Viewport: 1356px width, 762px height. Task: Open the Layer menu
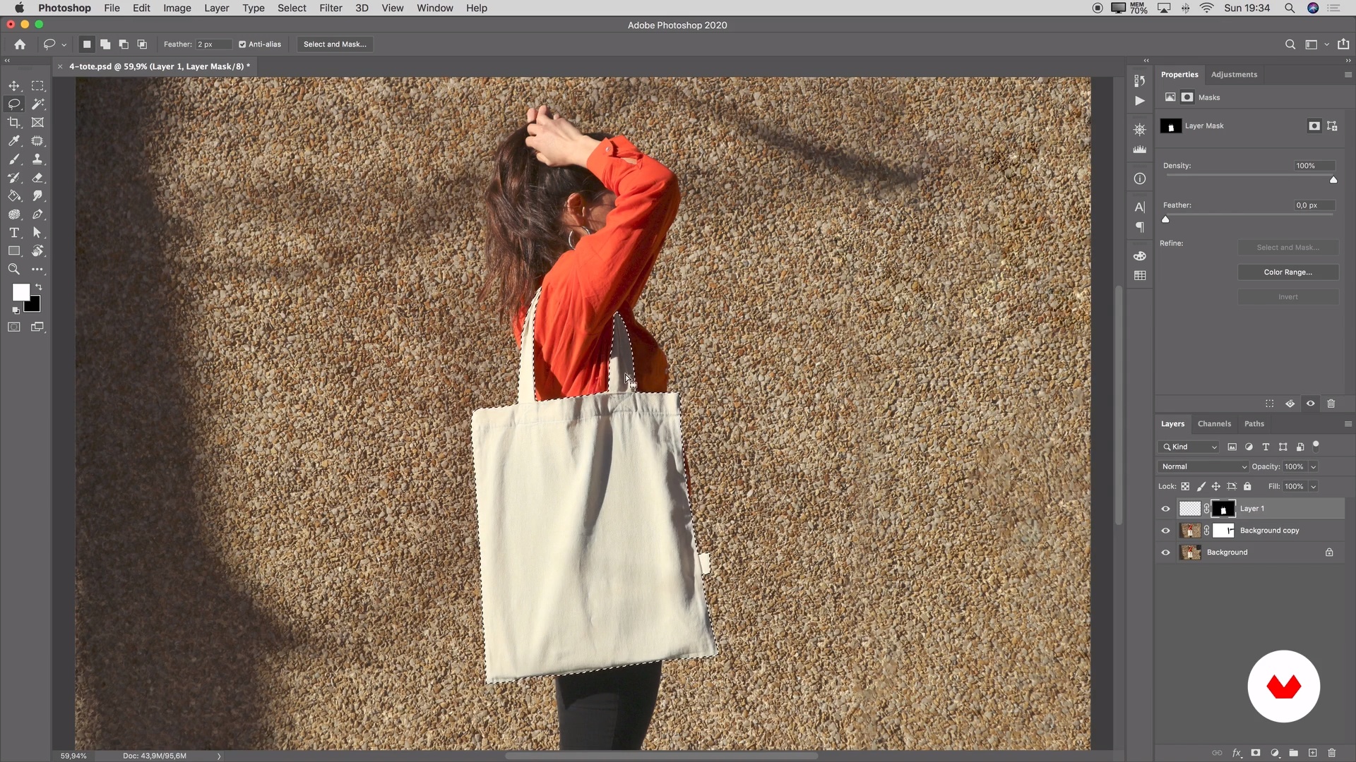(x=216, y=8)
